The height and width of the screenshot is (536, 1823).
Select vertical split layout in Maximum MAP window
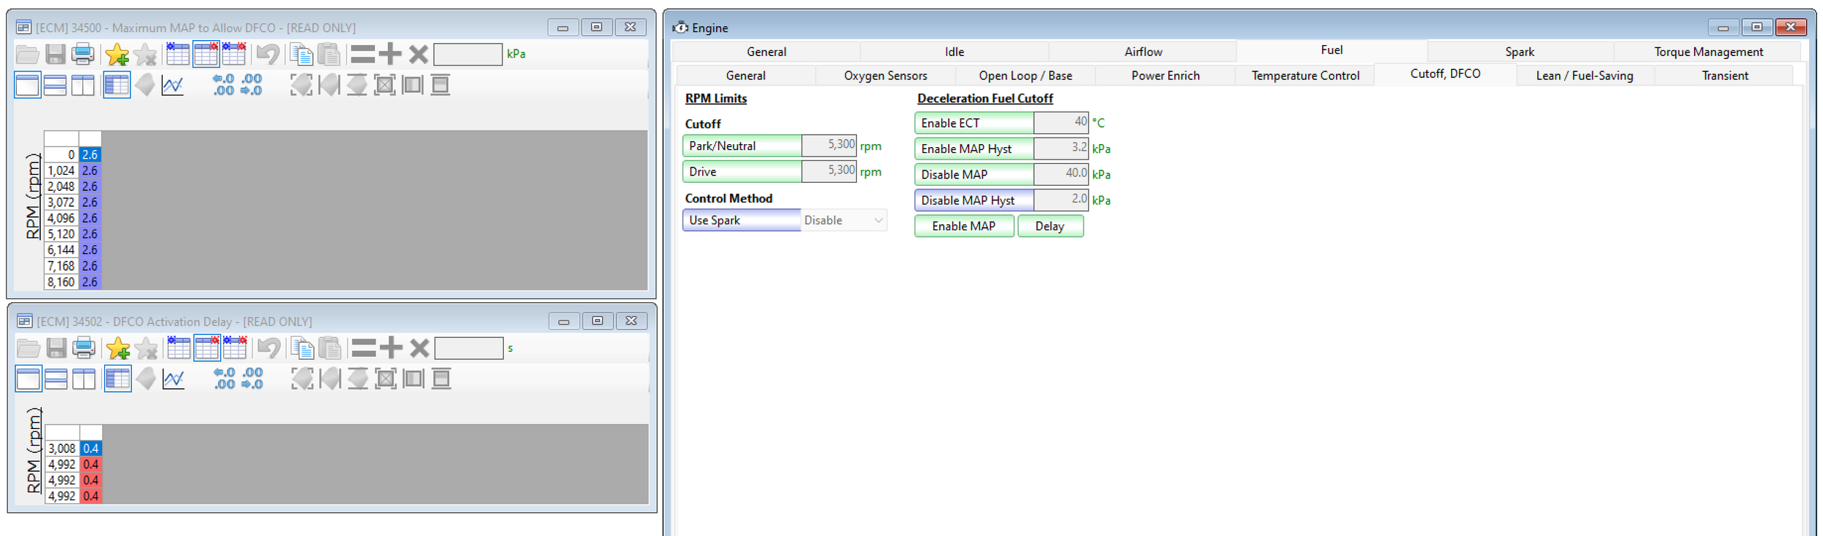83,85
